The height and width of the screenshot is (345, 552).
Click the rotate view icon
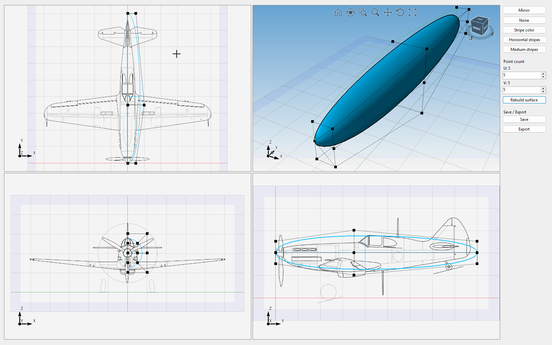(x=400, y=13)
